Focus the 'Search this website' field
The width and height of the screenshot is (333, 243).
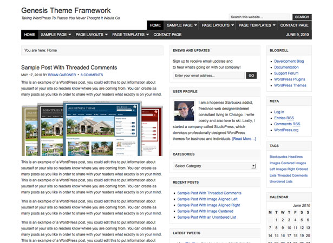pos(259,17)
